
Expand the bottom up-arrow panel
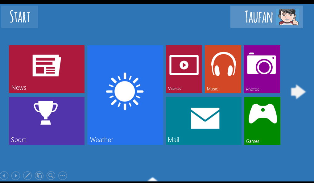(153, 179)
